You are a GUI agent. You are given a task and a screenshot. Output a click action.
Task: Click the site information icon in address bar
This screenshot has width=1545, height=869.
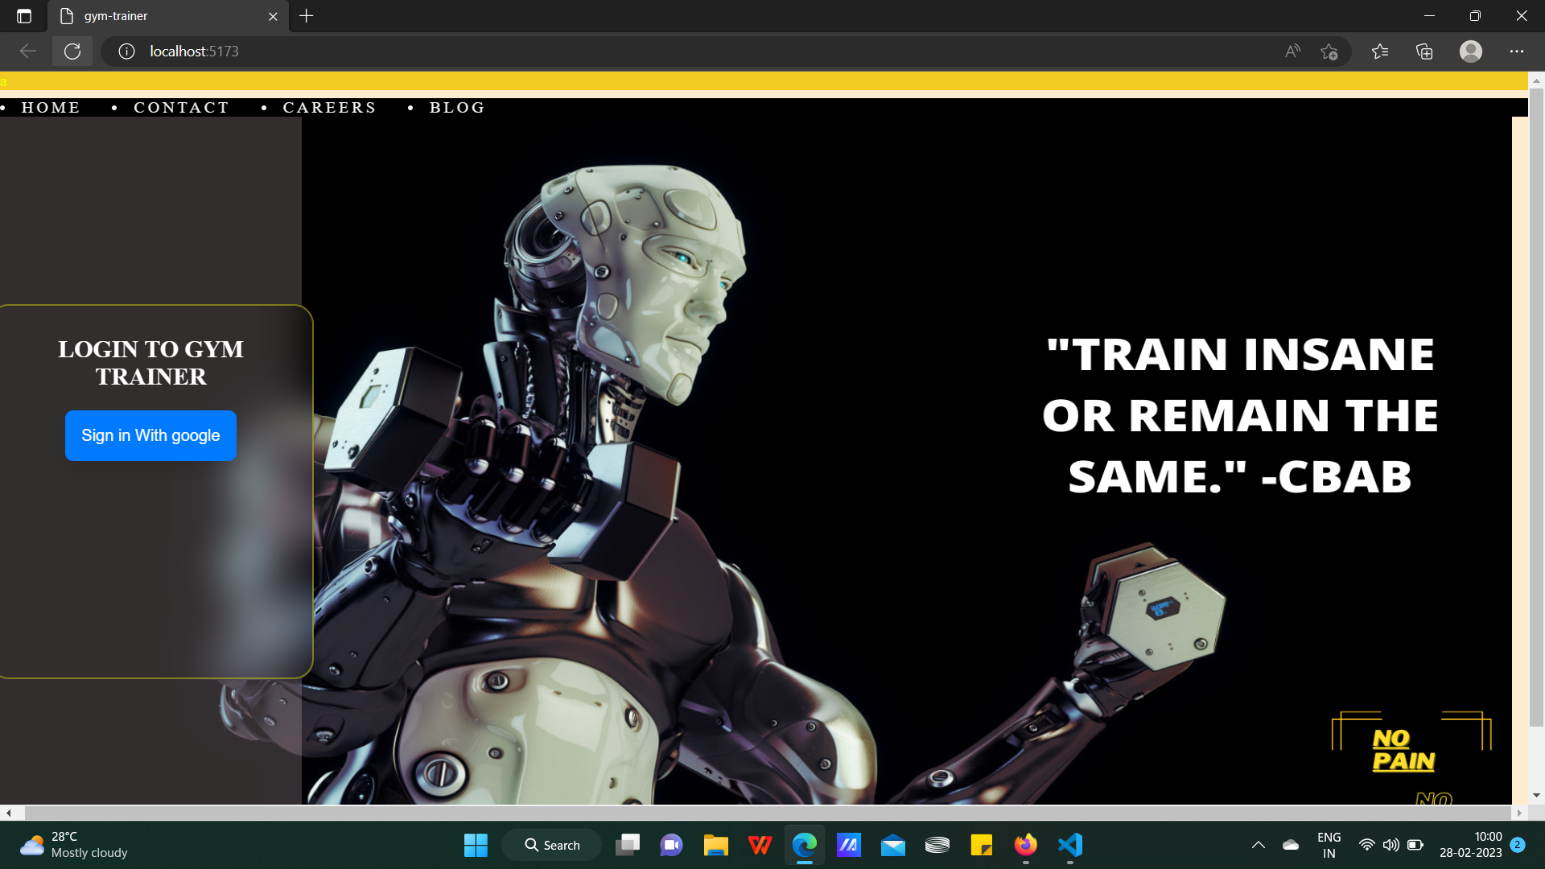tap(126, 51)
